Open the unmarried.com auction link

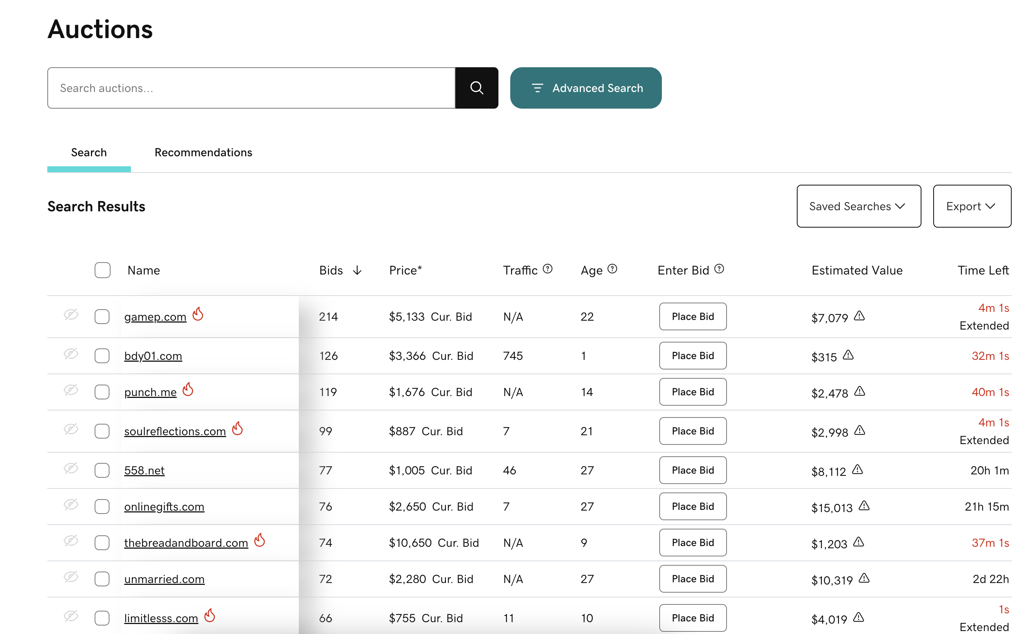click(164, 579)
